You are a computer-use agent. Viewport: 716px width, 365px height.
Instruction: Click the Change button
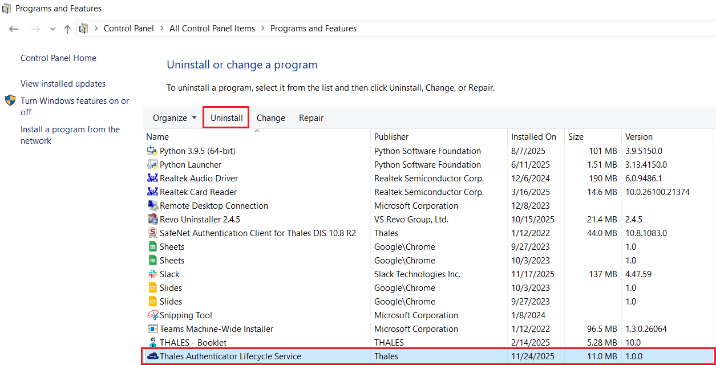tap(270, 117)
